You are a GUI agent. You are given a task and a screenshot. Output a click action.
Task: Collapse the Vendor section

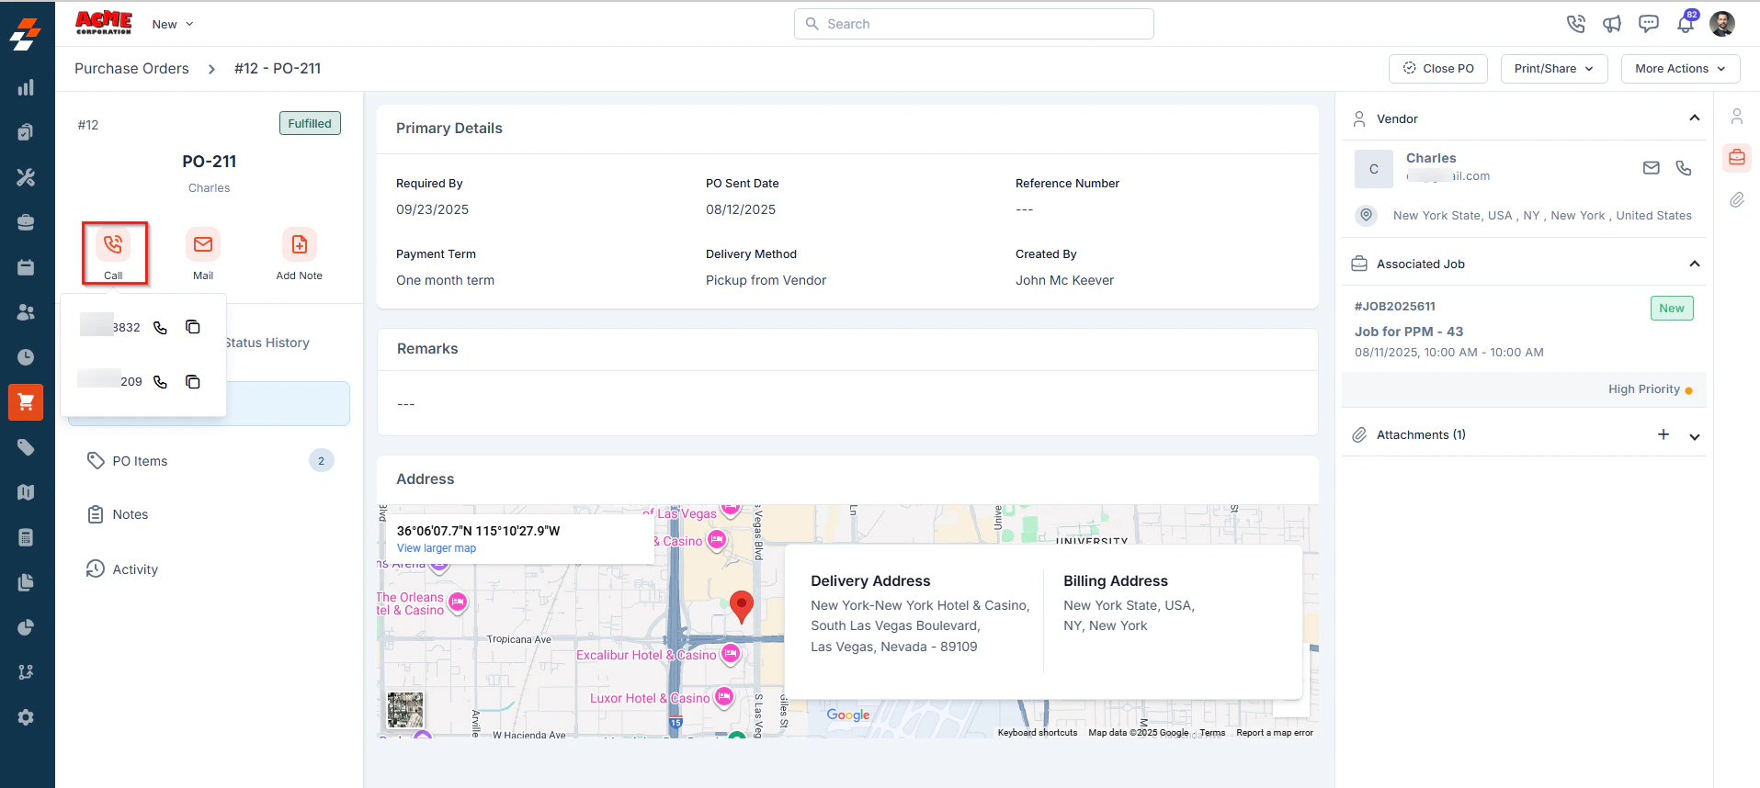[1695, 118]
